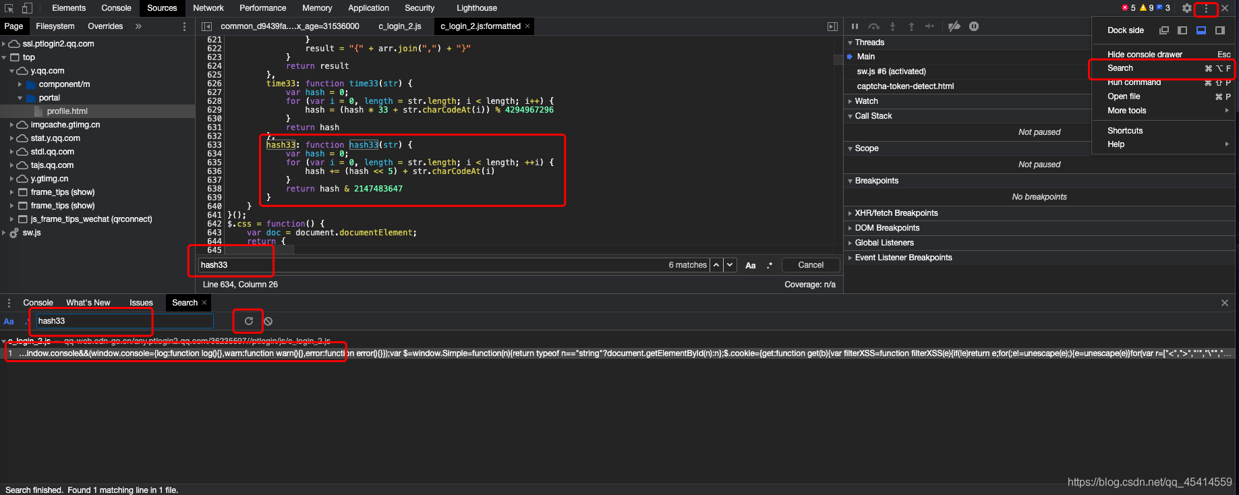
Task: Open profile.html in file tree
Action: coord(67,111)
